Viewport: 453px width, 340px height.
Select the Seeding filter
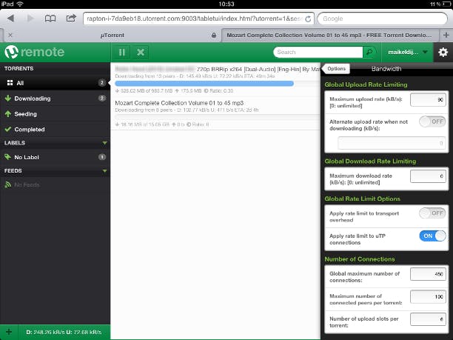pyautogui.click(x=55, y=114)
